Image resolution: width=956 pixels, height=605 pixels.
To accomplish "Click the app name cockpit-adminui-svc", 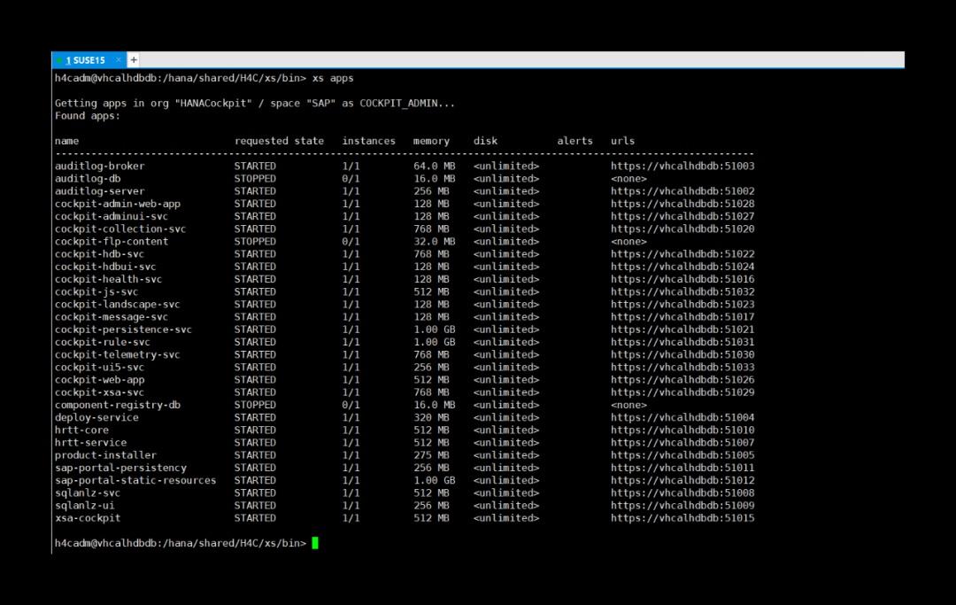I will pos(112,216).
